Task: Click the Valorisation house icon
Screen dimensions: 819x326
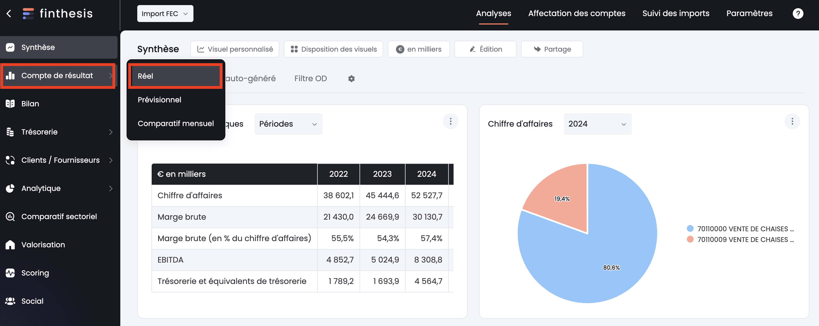Action: (x=10, y=245)
